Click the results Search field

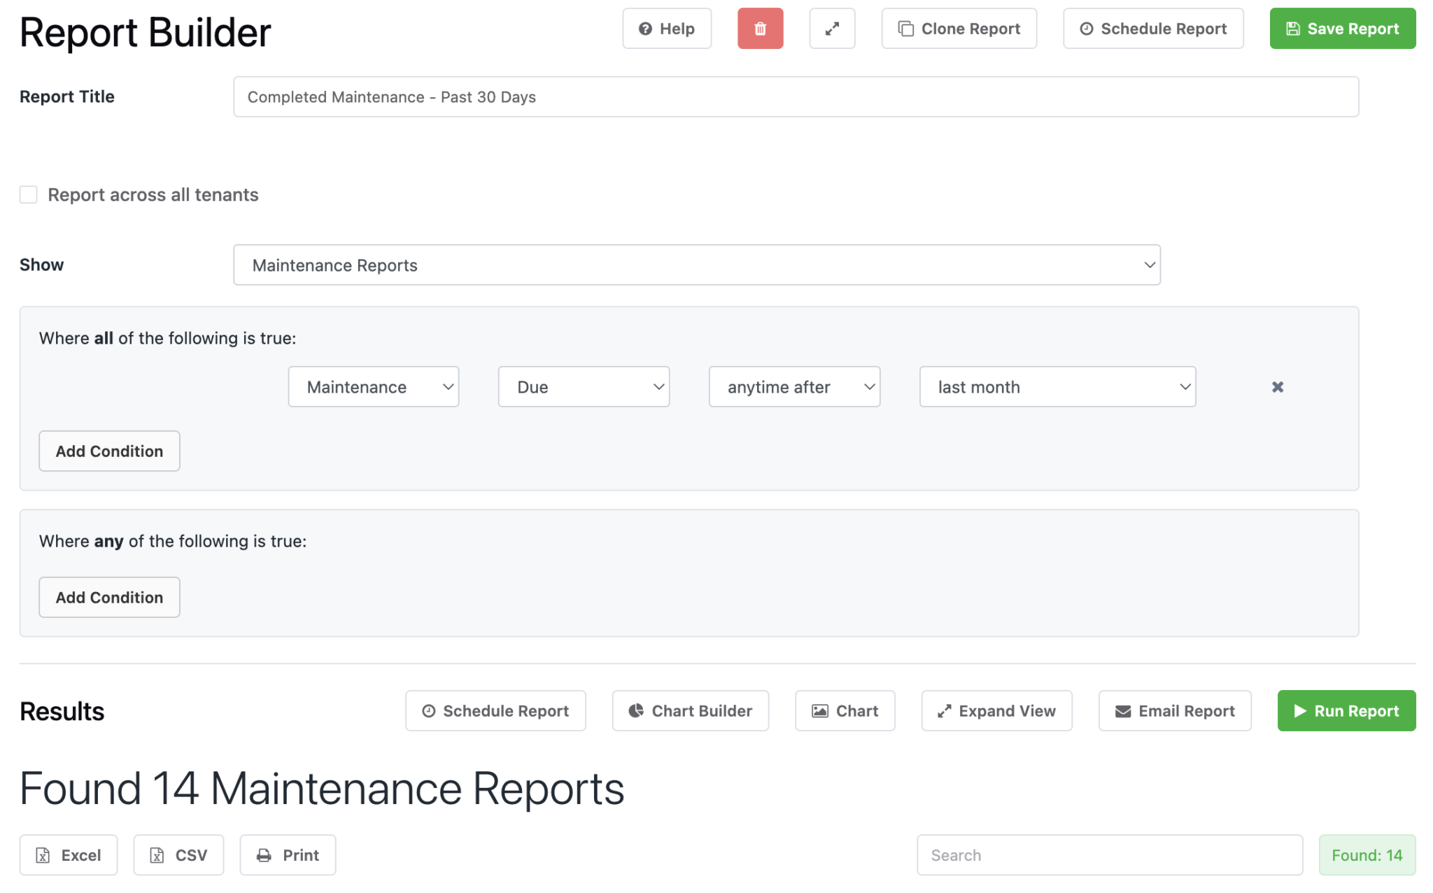(1110, 855)
